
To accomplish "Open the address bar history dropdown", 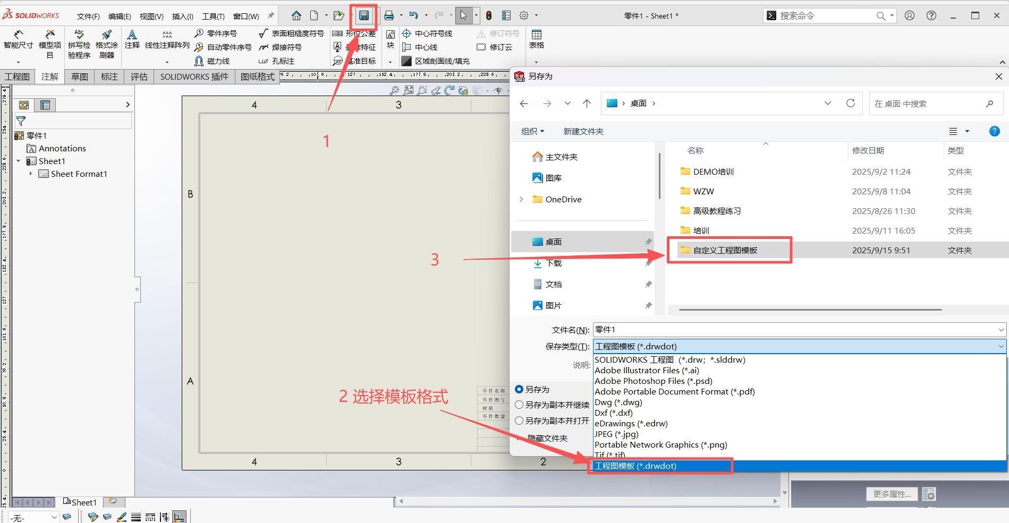I will (827, 103).
